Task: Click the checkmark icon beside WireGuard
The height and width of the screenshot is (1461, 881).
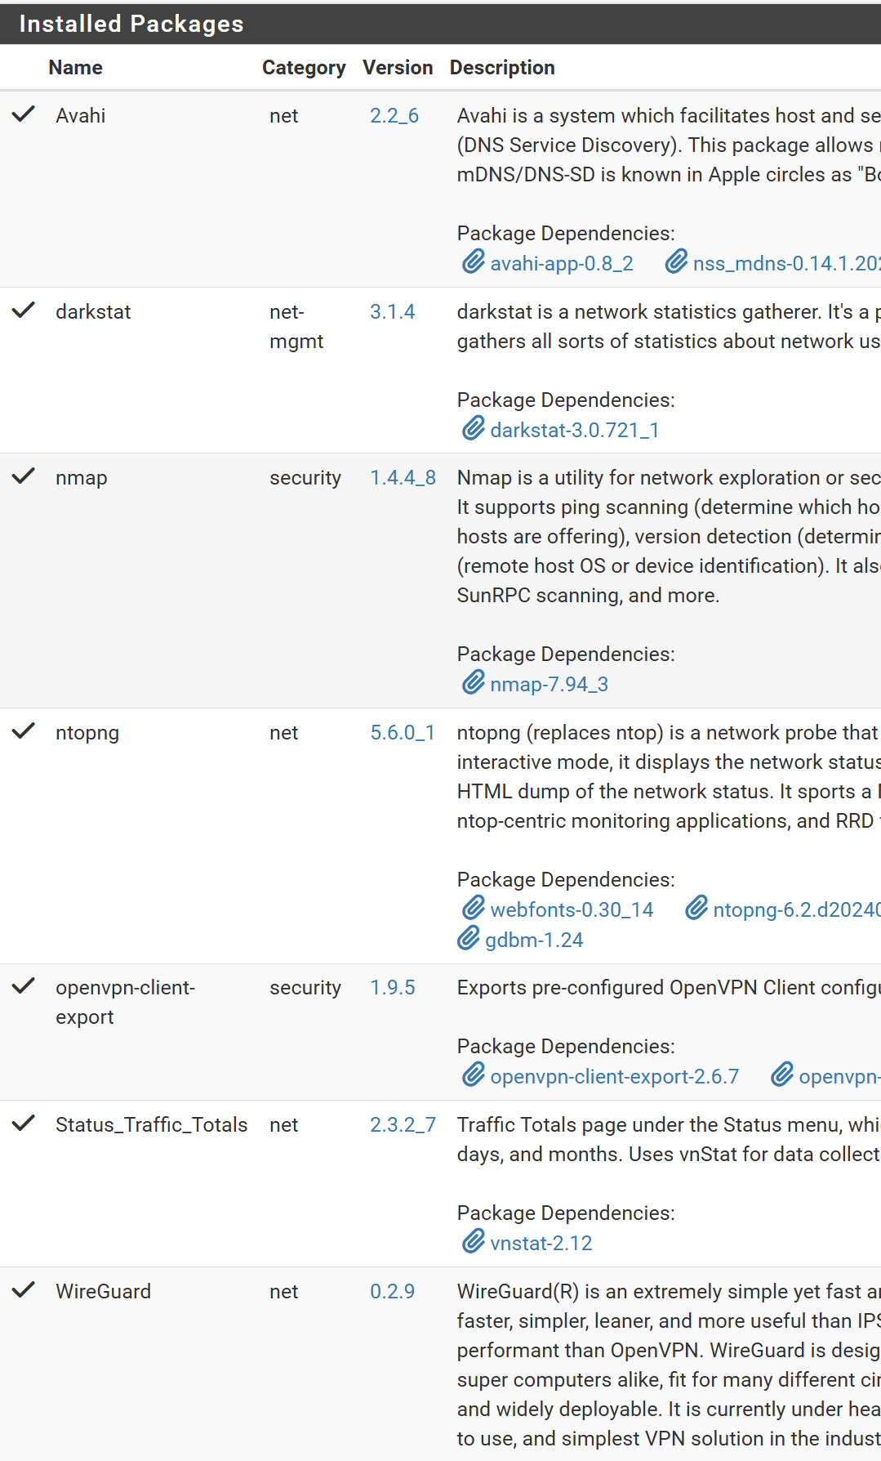Action: click(x=24, y=1290)
